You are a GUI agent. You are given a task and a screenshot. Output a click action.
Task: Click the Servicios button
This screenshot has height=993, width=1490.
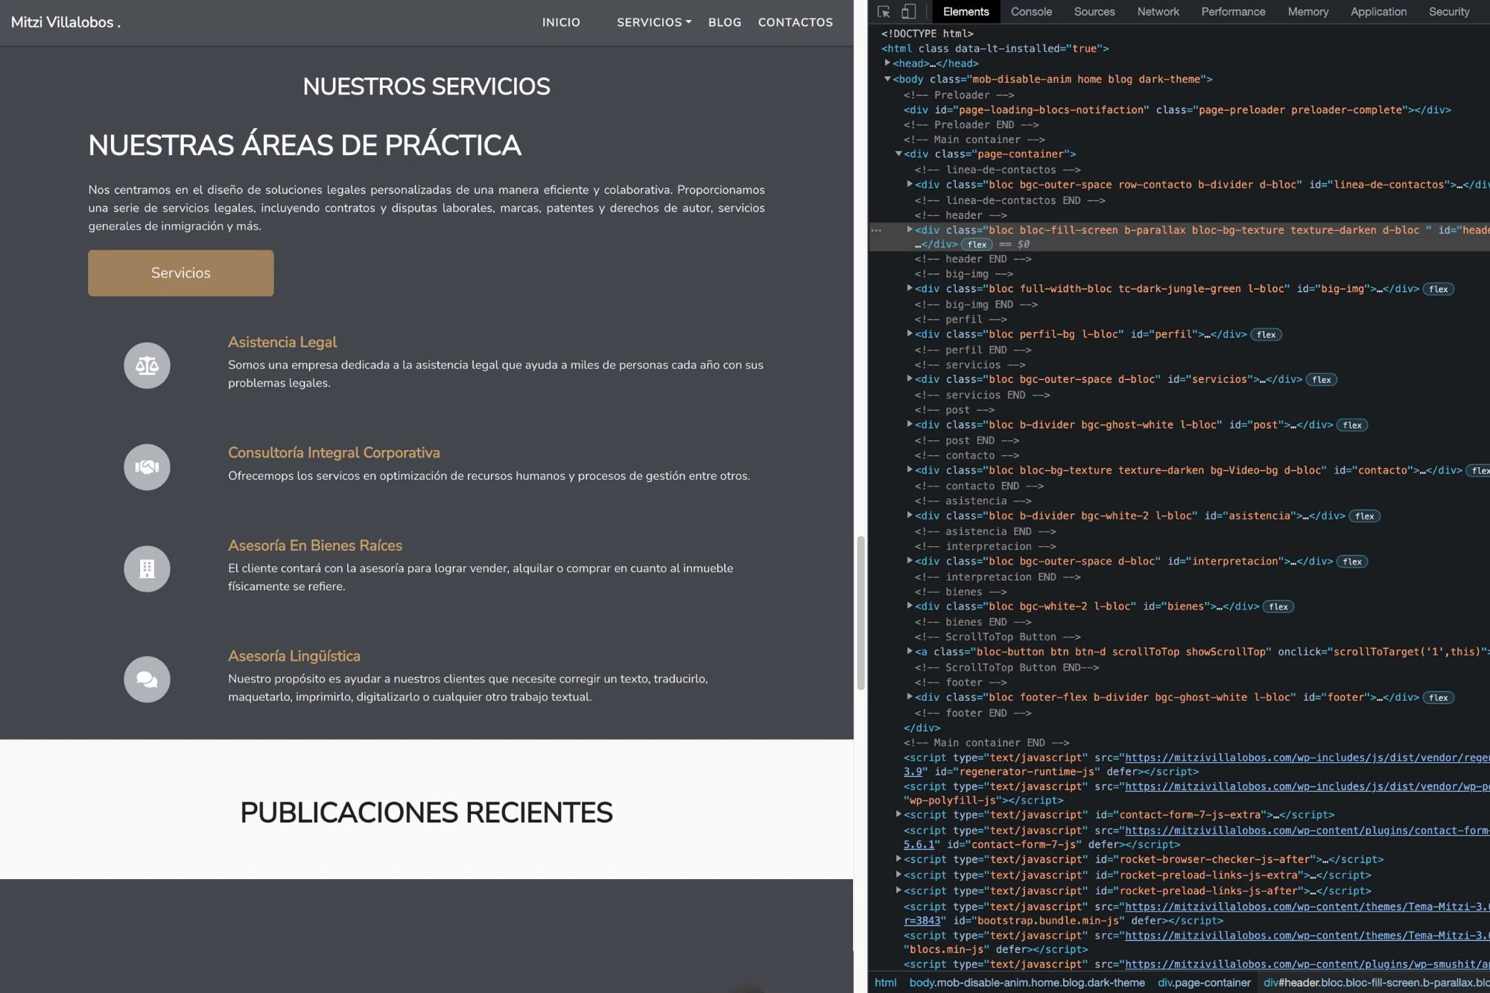(181, 273)
